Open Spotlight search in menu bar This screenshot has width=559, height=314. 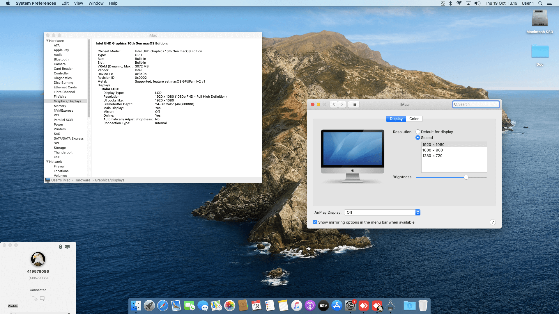pyautogui.click(x=540, y=3)
